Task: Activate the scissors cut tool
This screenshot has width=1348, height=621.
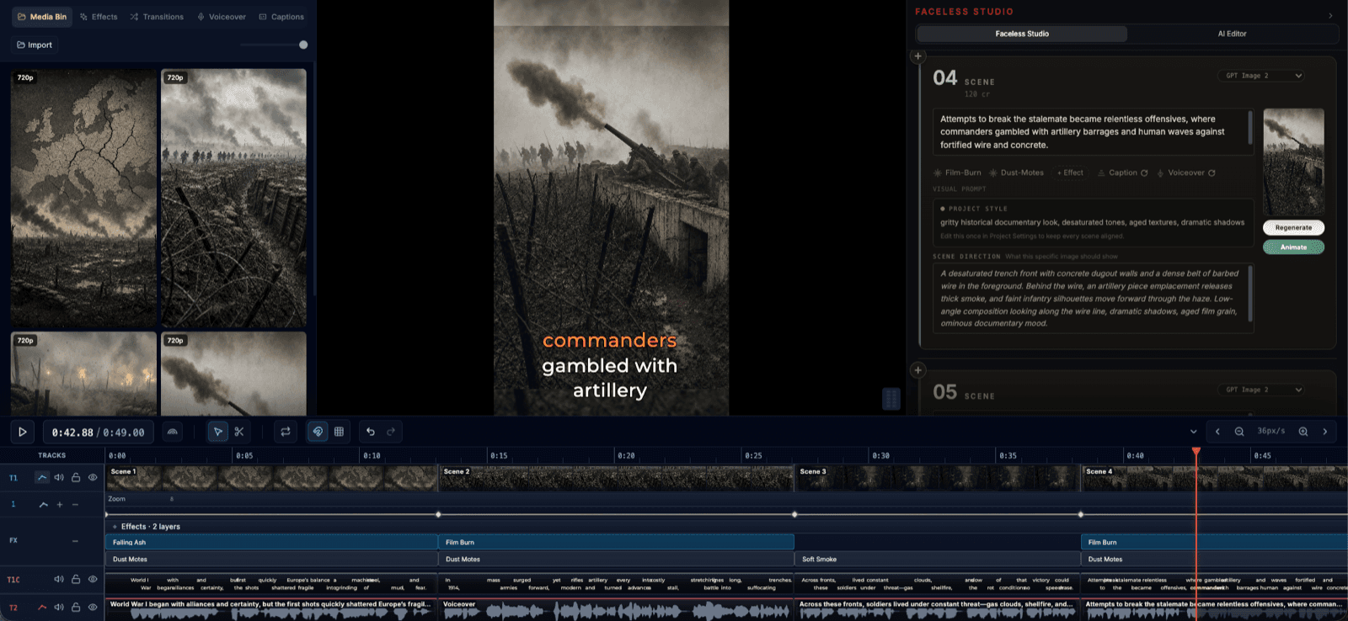Action: pyautogui.click(x=239, y=432)
